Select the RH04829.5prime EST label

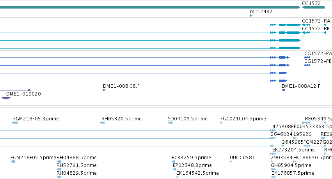click(x=76, y=173)
